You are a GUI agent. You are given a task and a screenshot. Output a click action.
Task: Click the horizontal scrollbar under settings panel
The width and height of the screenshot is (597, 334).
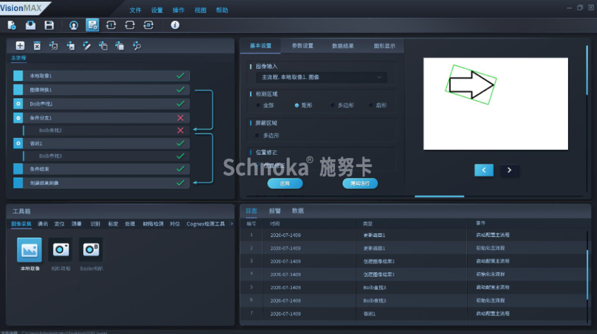click(x=439, y=197)
